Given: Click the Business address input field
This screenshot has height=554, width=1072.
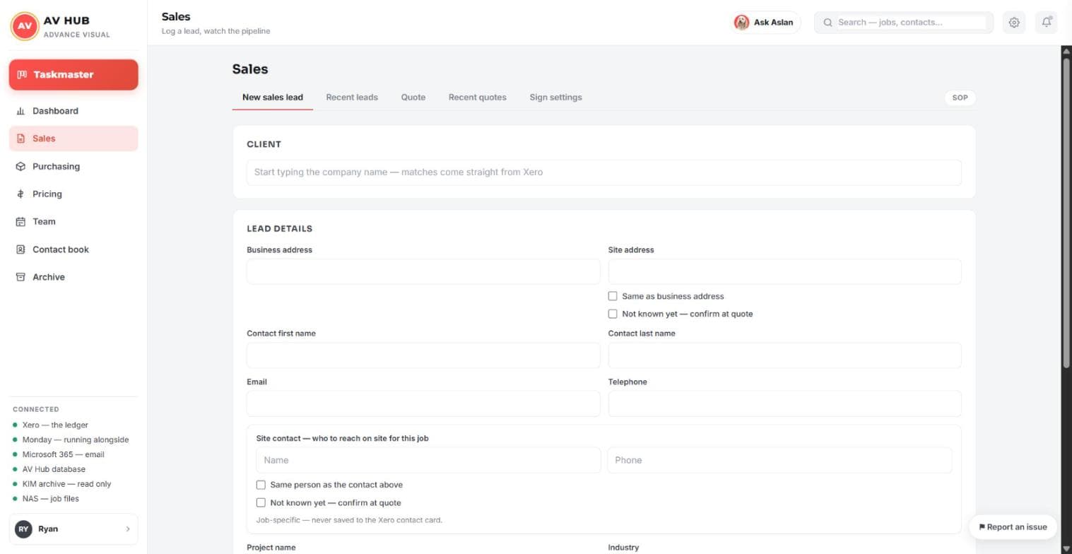Looking at the screenshot, I should click(x=423, y=272).
